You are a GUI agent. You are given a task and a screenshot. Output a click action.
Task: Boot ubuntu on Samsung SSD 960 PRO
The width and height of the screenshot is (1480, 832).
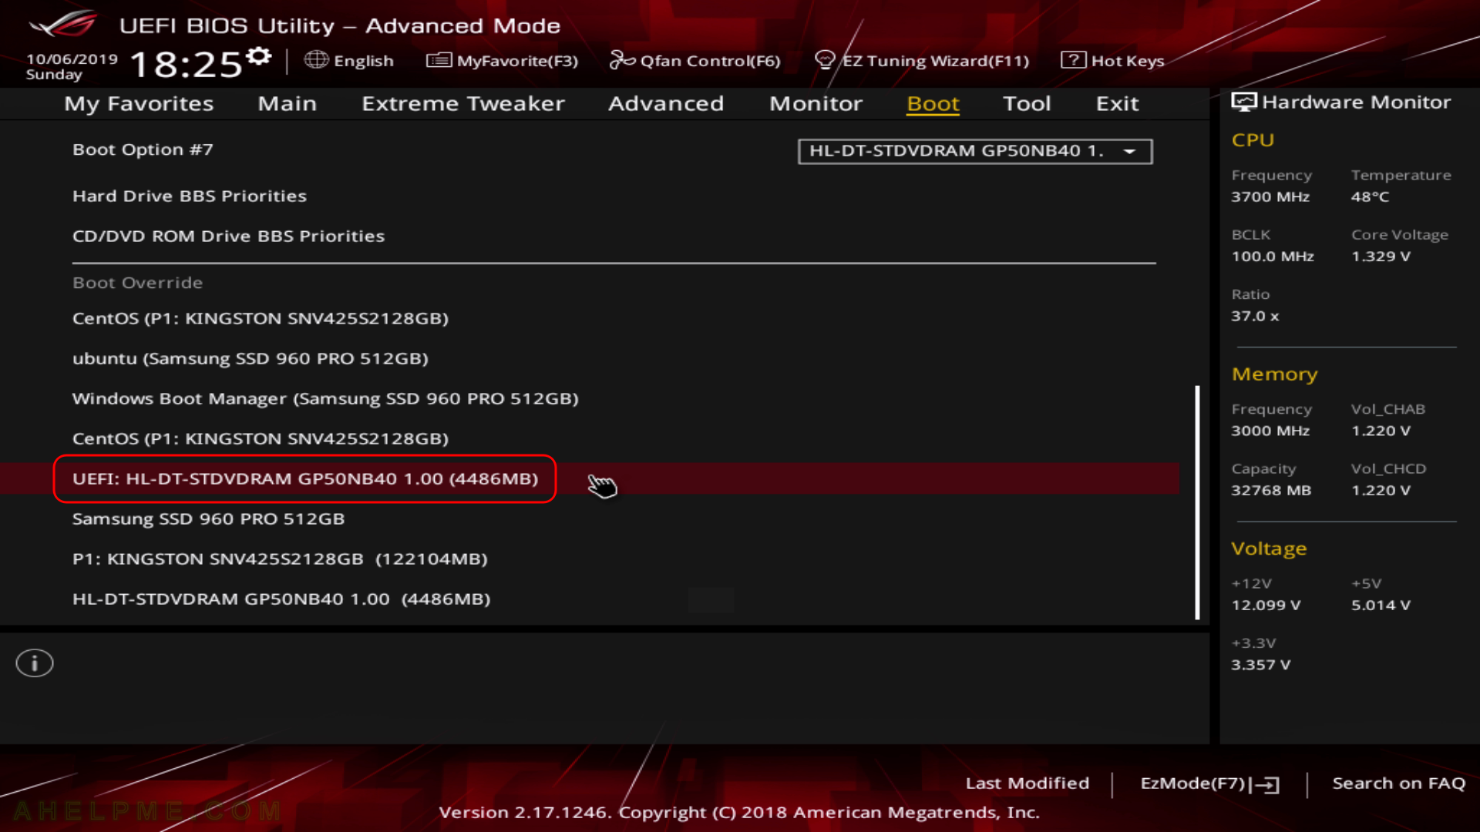(251, 358)
